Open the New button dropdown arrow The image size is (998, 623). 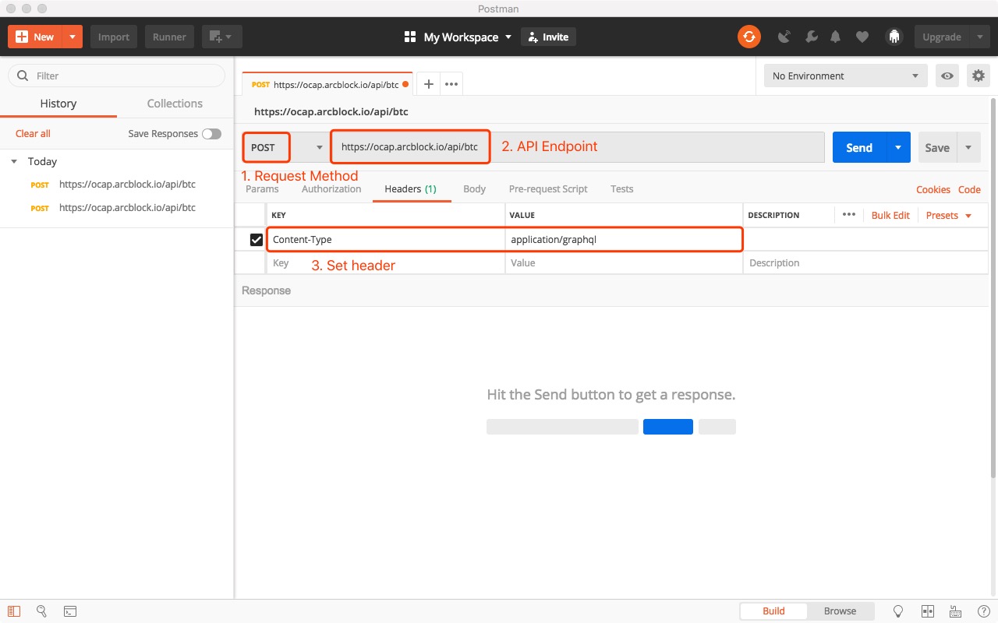point(73,37)
